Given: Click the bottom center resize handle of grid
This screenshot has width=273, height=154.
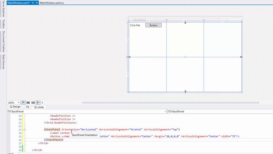Looking at the screenshot, I should 185,92.
